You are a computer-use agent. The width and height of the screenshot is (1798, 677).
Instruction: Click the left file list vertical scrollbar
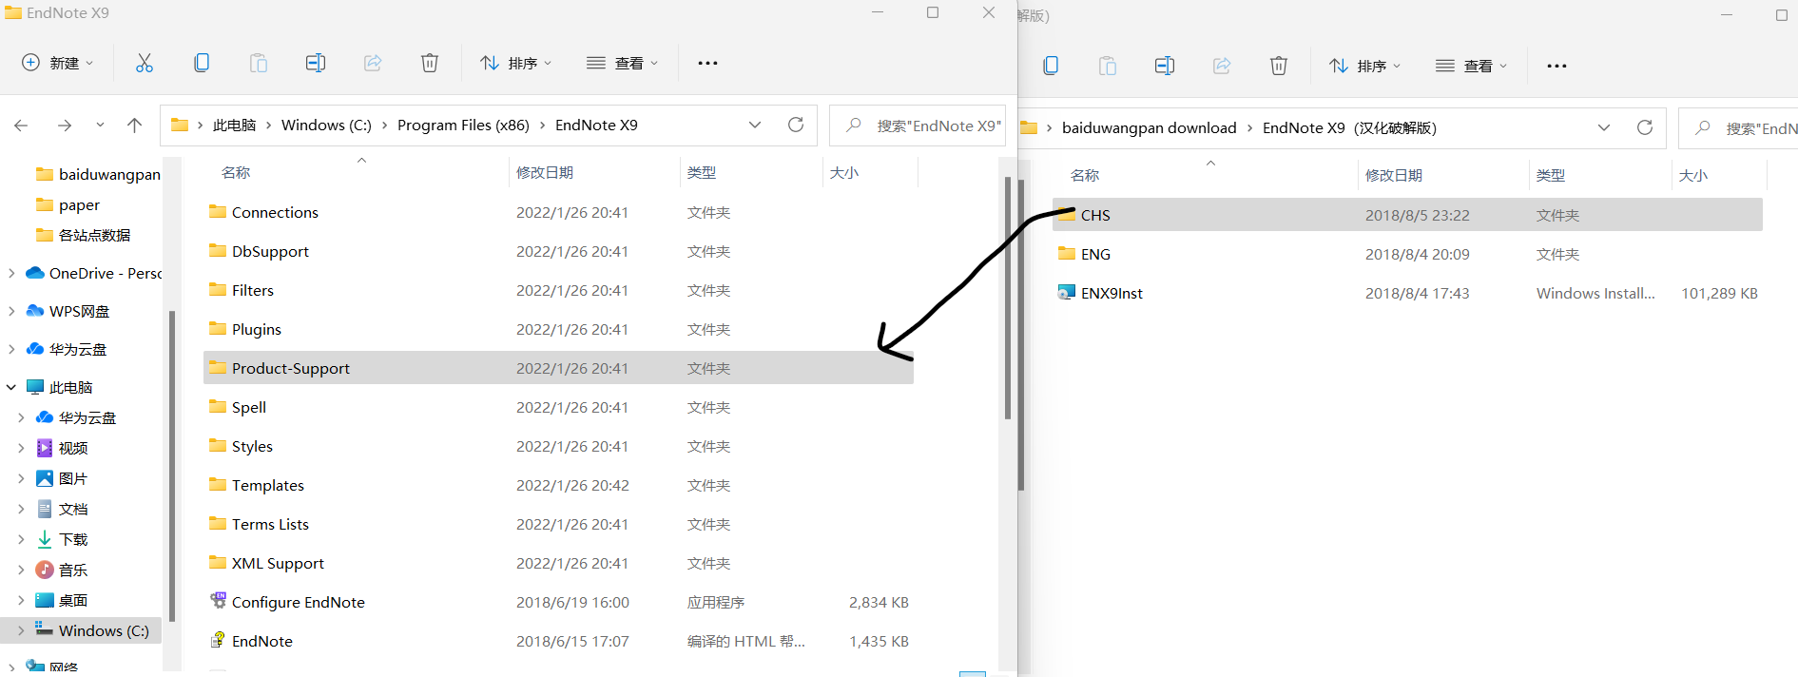[x=1008, y=297]
